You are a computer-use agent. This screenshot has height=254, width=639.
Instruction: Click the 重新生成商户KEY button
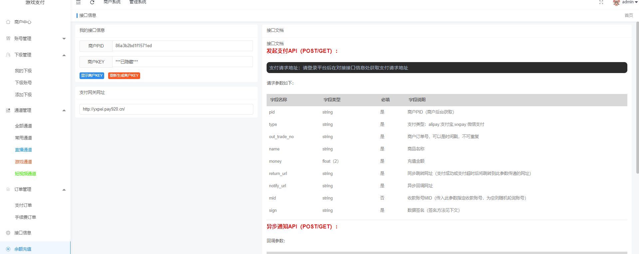(x=124, y=76)
